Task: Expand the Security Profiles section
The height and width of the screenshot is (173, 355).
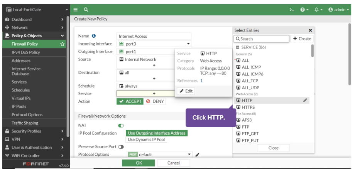Action: coord(62,131)
